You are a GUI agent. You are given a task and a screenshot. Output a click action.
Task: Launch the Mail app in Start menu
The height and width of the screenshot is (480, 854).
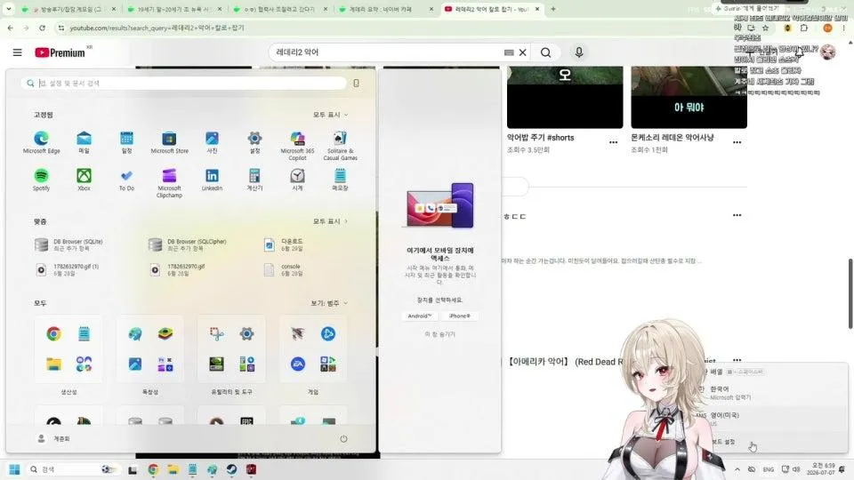[x=84, y=142]
